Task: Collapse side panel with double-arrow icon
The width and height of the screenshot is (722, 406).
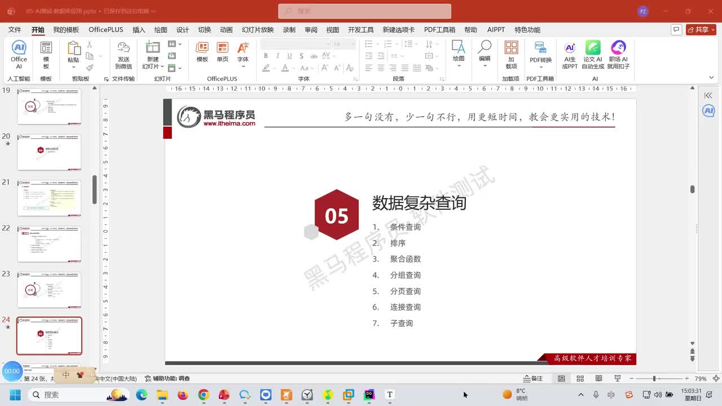Action: (708, 95)
